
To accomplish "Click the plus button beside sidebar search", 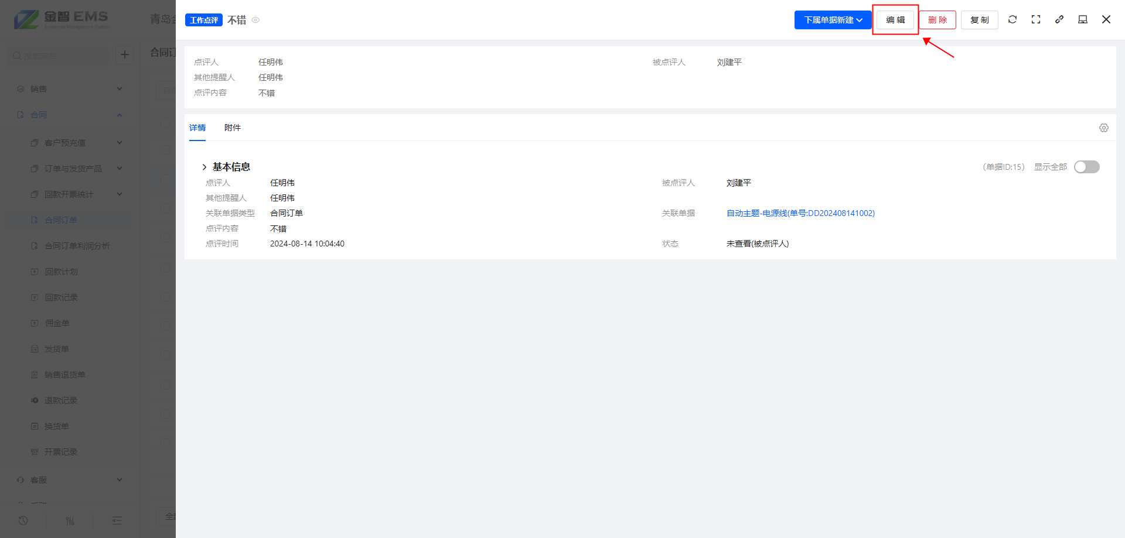I will click(x=124, y=55).
